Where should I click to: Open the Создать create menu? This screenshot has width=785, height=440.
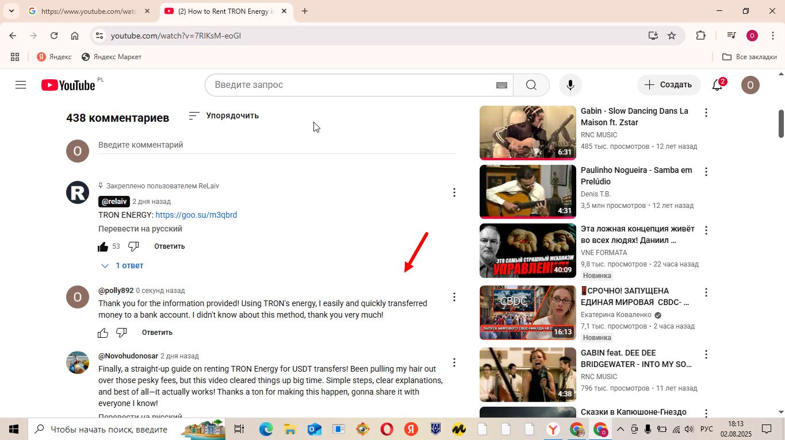[x=669, y=85]
